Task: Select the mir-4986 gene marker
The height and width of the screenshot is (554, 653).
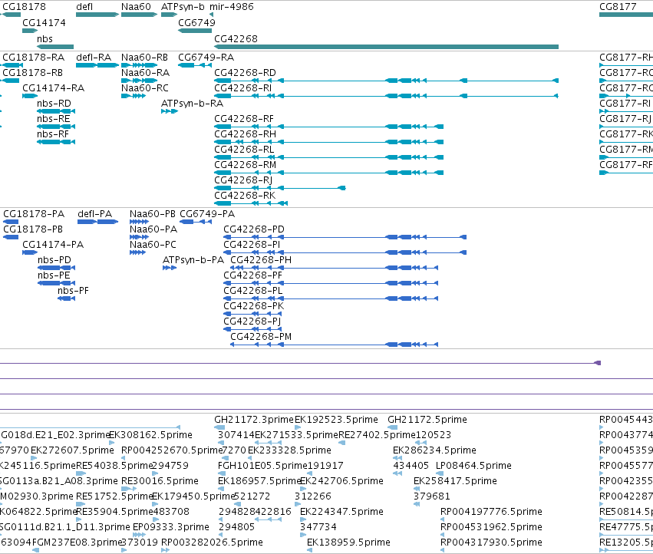Action: point(212,15)
